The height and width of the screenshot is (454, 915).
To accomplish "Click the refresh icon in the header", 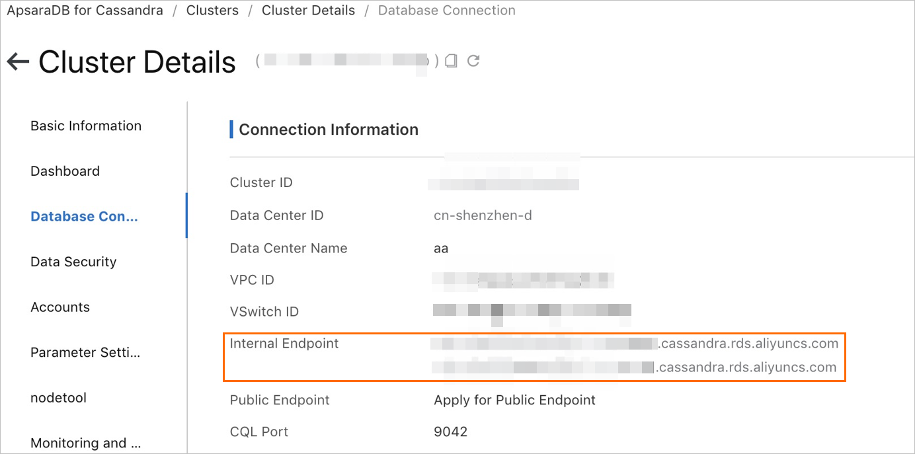I will click(473, 61).
